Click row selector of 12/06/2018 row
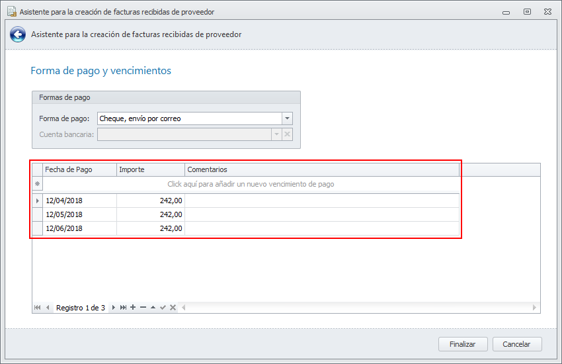Viewport: 562px width, 364px height. [37, 228]
